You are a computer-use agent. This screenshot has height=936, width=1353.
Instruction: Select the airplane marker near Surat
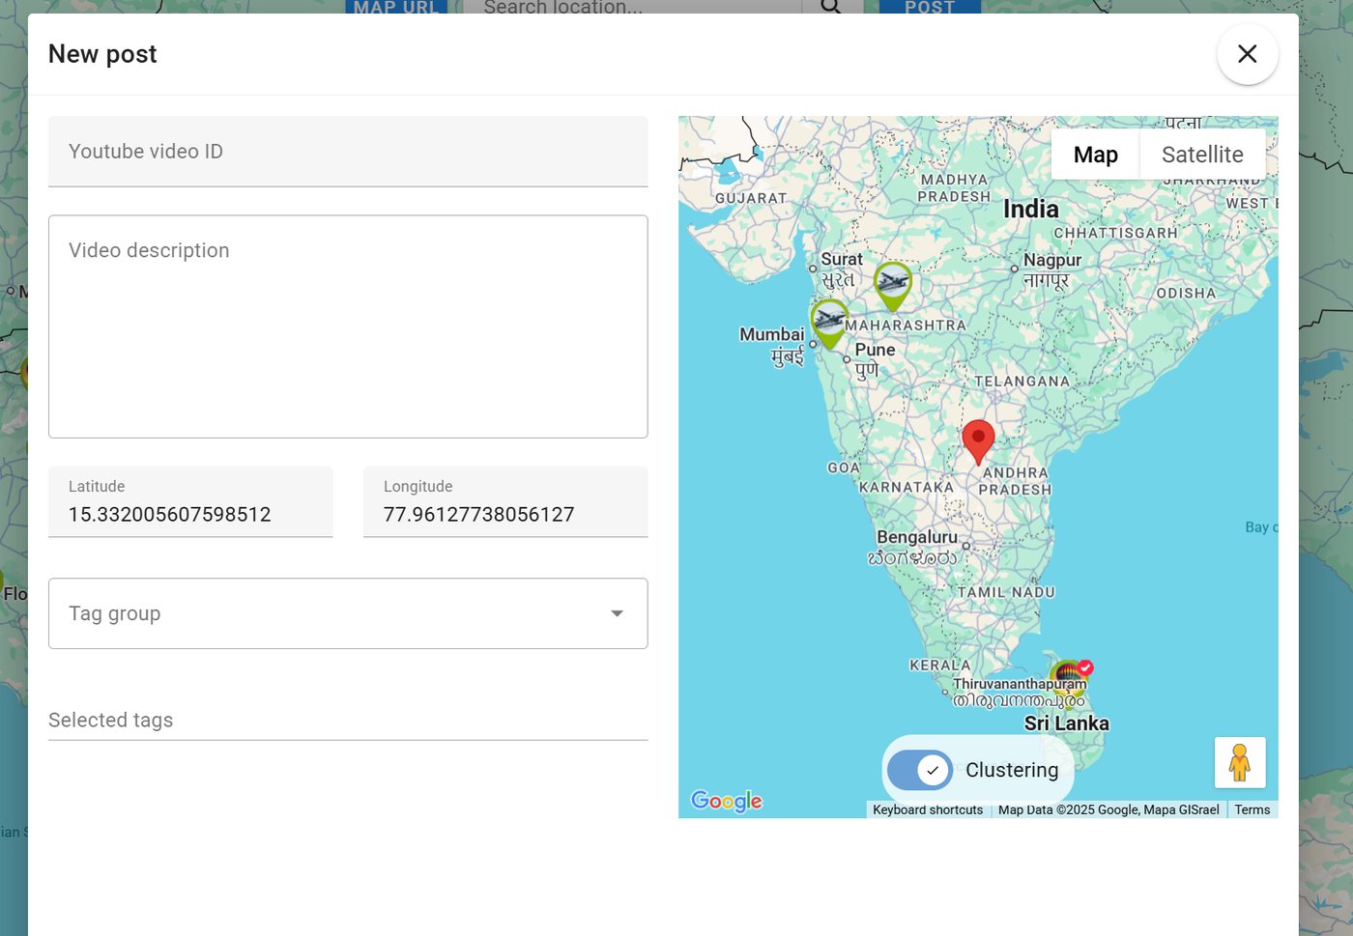pyautogui.click(x=893, y=285)
